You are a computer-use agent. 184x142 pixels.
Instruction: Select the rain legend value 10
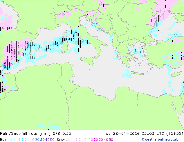coord(33,140)
